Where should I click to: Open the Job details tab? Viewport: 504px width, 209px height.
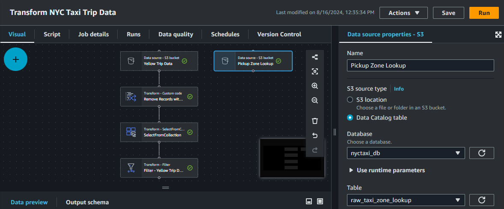[x=93, y=34]
